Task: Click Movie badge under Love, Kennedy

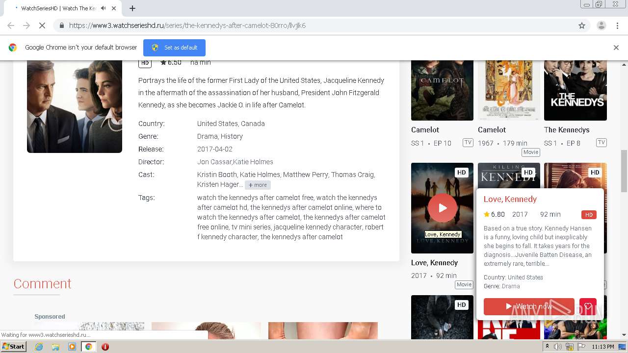Action: [464, 284]
